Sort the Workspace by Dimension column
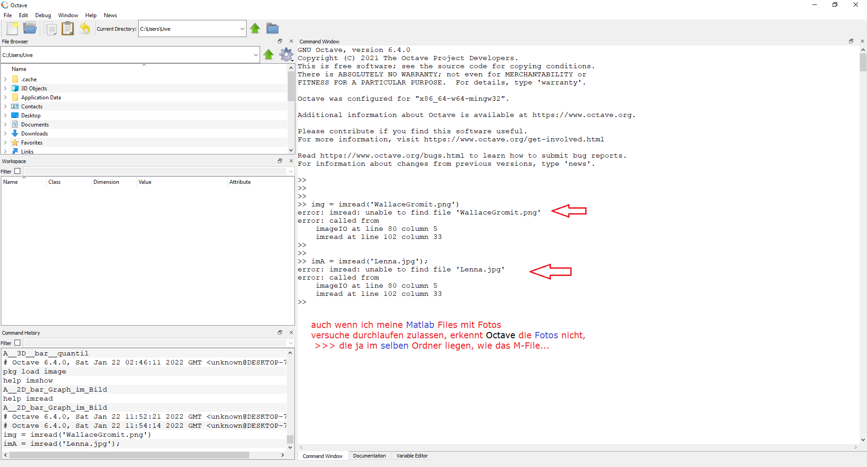The image size is (867, 467). point(106,182)
